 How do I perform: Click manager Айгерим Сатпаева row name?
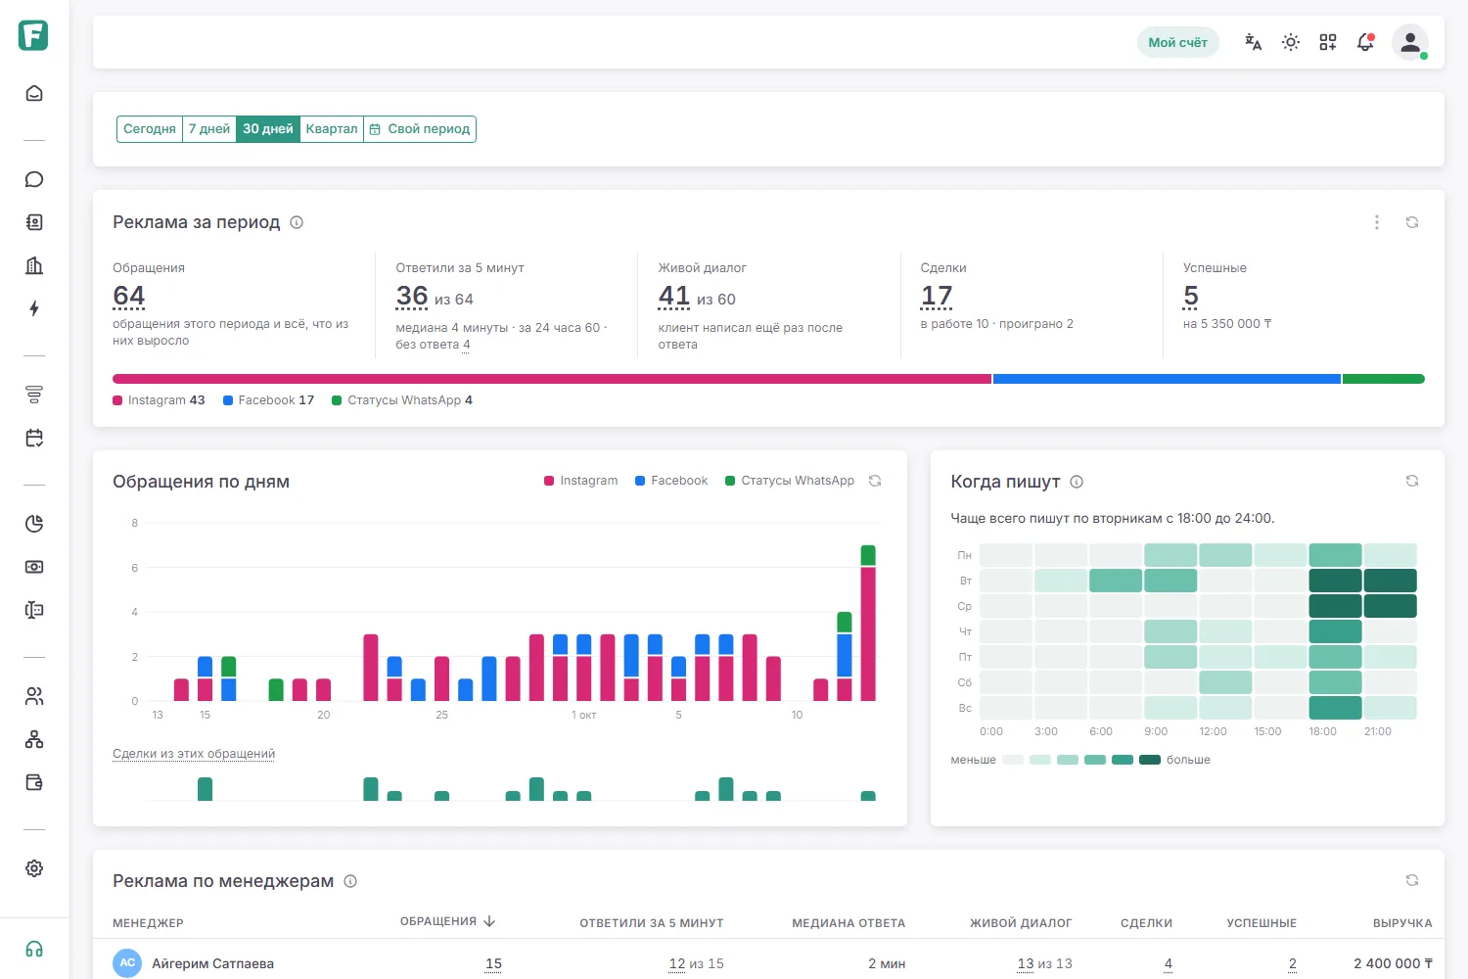pyautogui.click(x=212, y=963)
